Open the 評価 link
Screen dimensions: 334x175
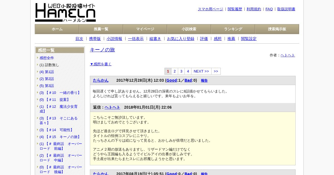pyautogui.click(x=204, y=39)
